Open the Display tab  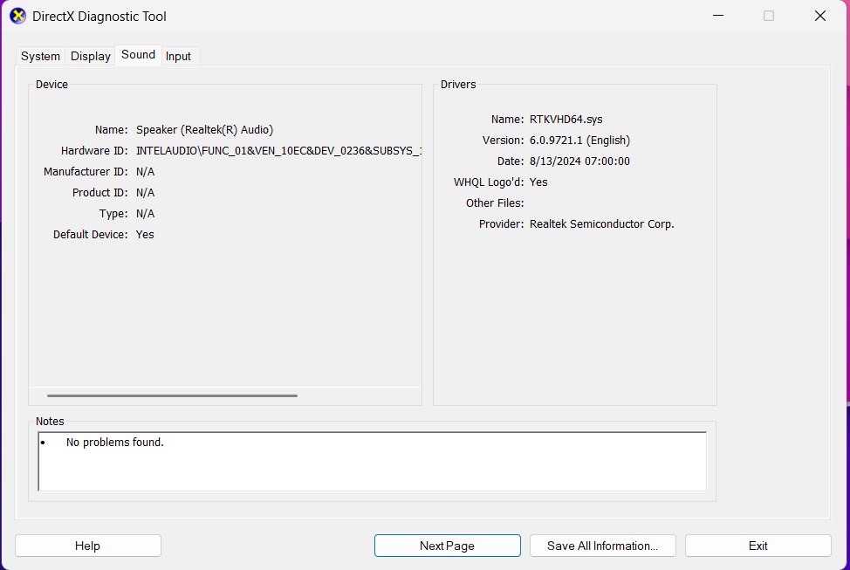[91, 56]
